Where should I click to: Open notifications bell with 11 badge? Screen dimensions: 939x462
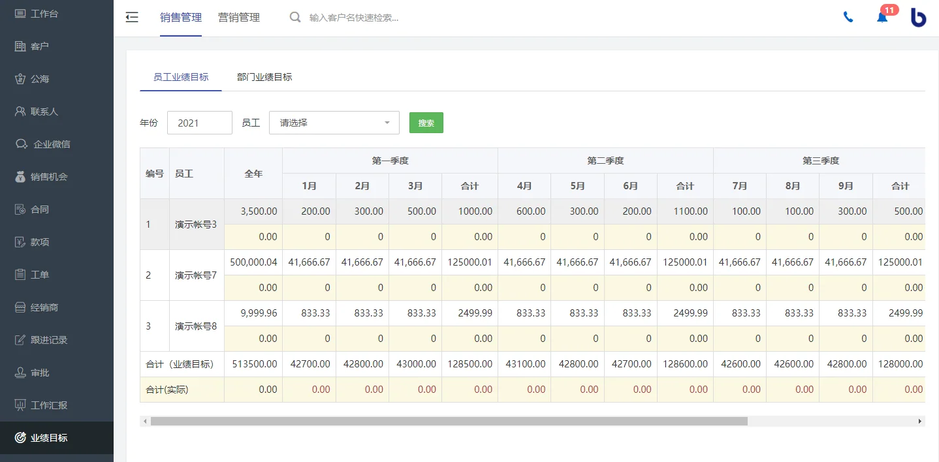(x=882, y=17)
